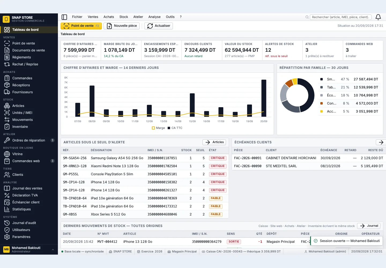Image resolution: width=386 pixels, height=268 pixels.
Task: Expand the Mohamed Baklouti user menu
Action: coord(29,249)
